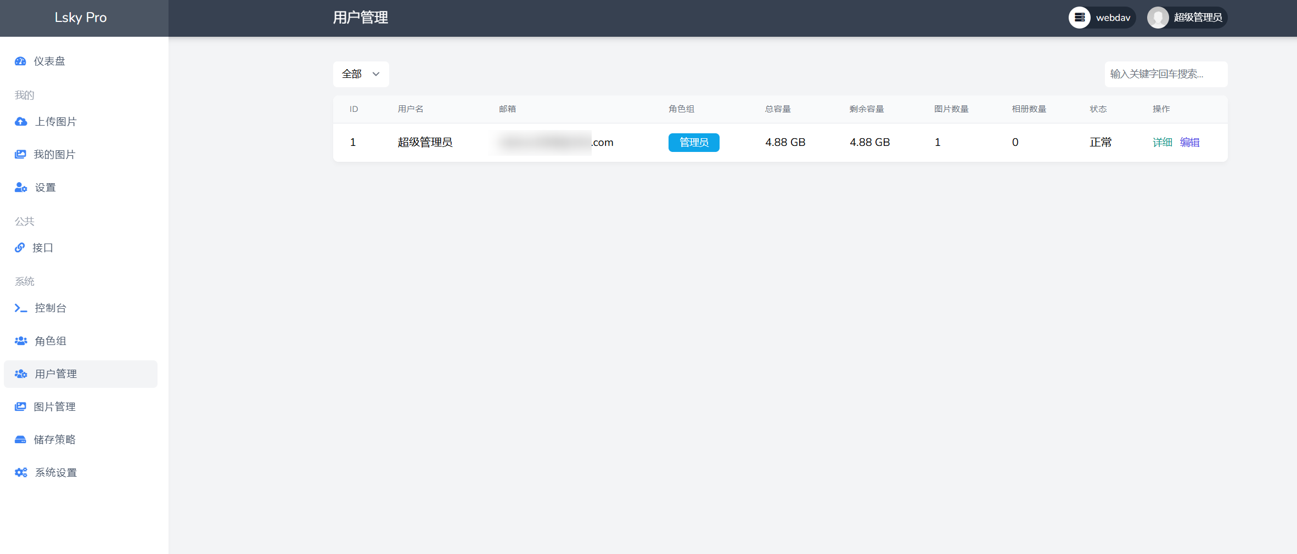Click the system settings gears icon
Screen dimensions: 1297x554
[x=21, y=473]
